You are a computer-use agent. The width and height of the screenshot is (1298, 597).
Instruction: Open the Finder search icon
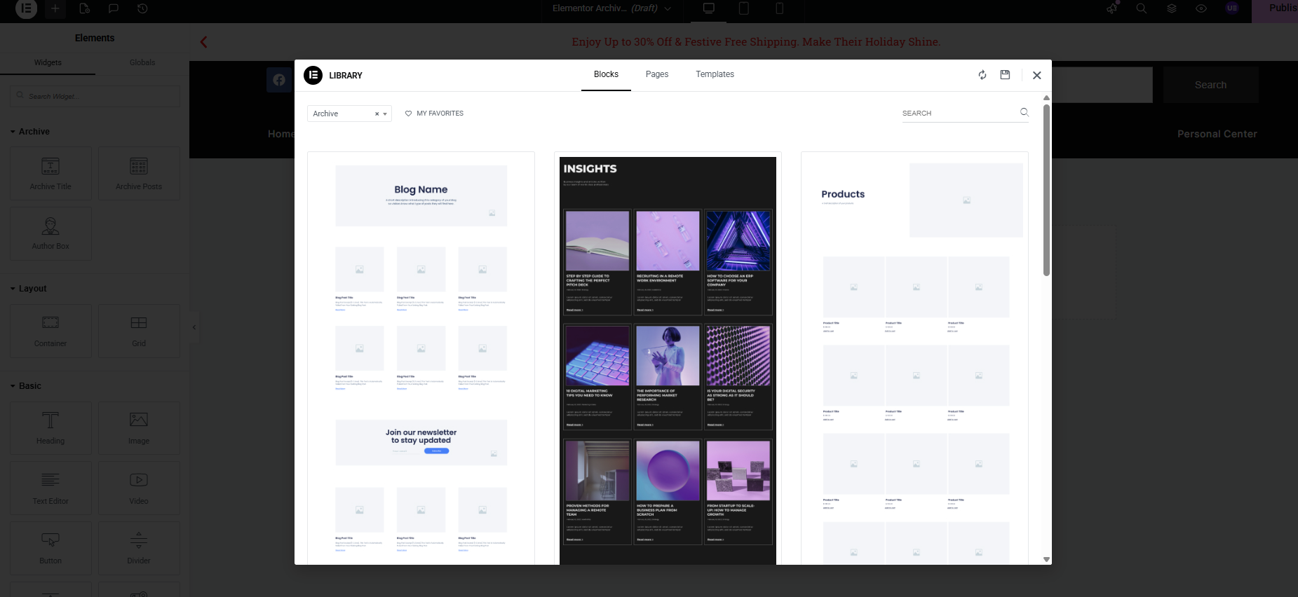1142,8
